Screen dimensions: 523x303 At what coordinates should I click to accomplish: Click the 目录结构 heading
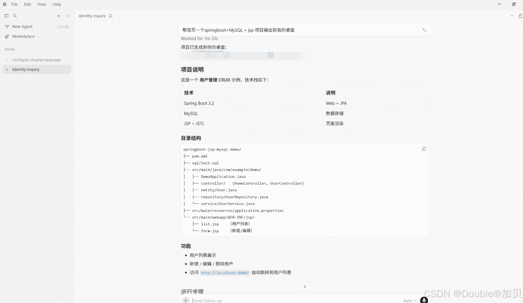click(191, 138)
